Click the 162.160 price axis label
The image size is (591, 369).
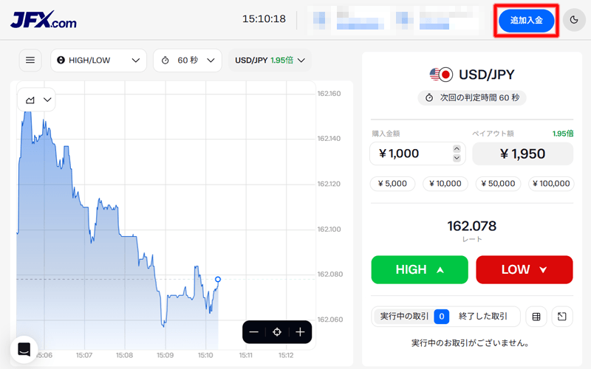coord(329,94)
